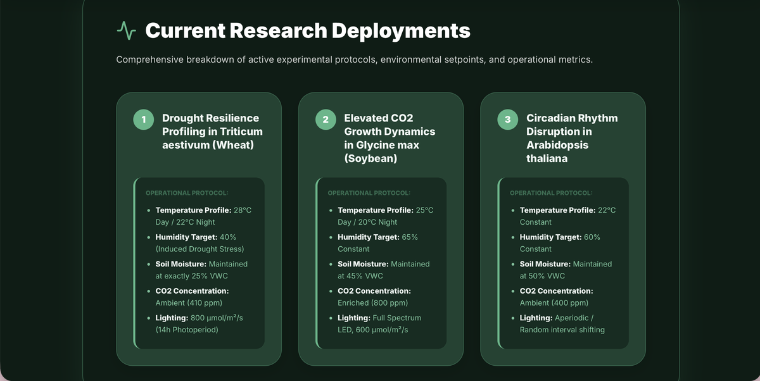Click the number 3 badge on the Arabidopsis card
Viewport: 760px width, 381px height.
point(508,119)
